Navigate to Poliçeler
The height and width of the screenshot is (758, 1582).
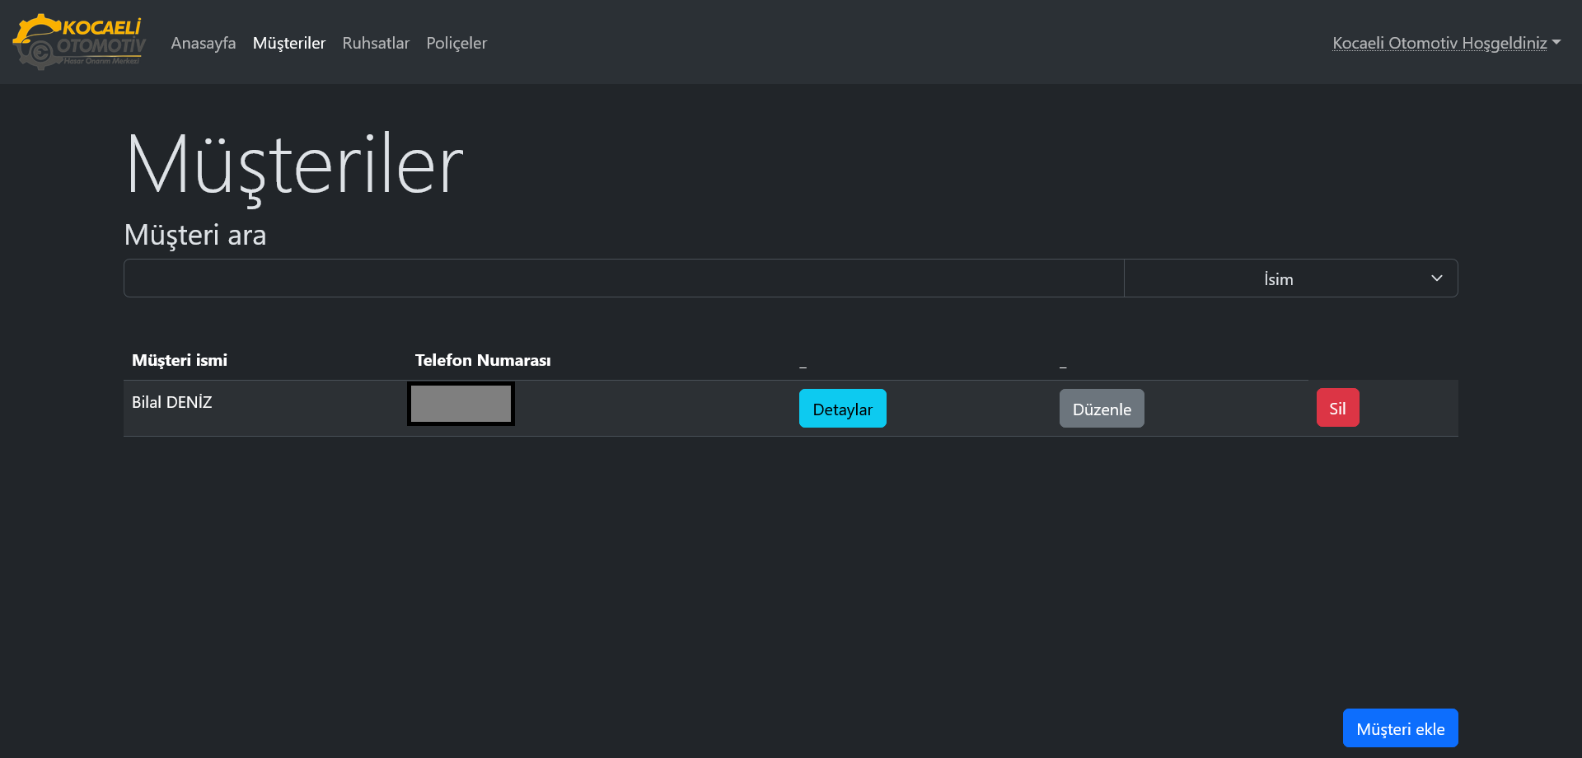tap(456, 43)
